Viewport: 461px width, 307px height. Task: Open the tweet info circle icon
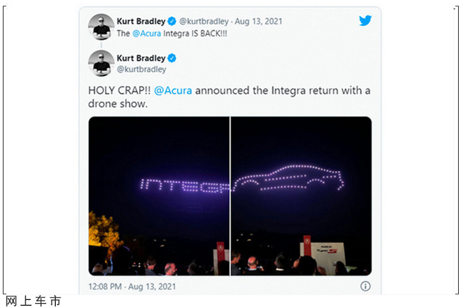(x=365, y=286)
